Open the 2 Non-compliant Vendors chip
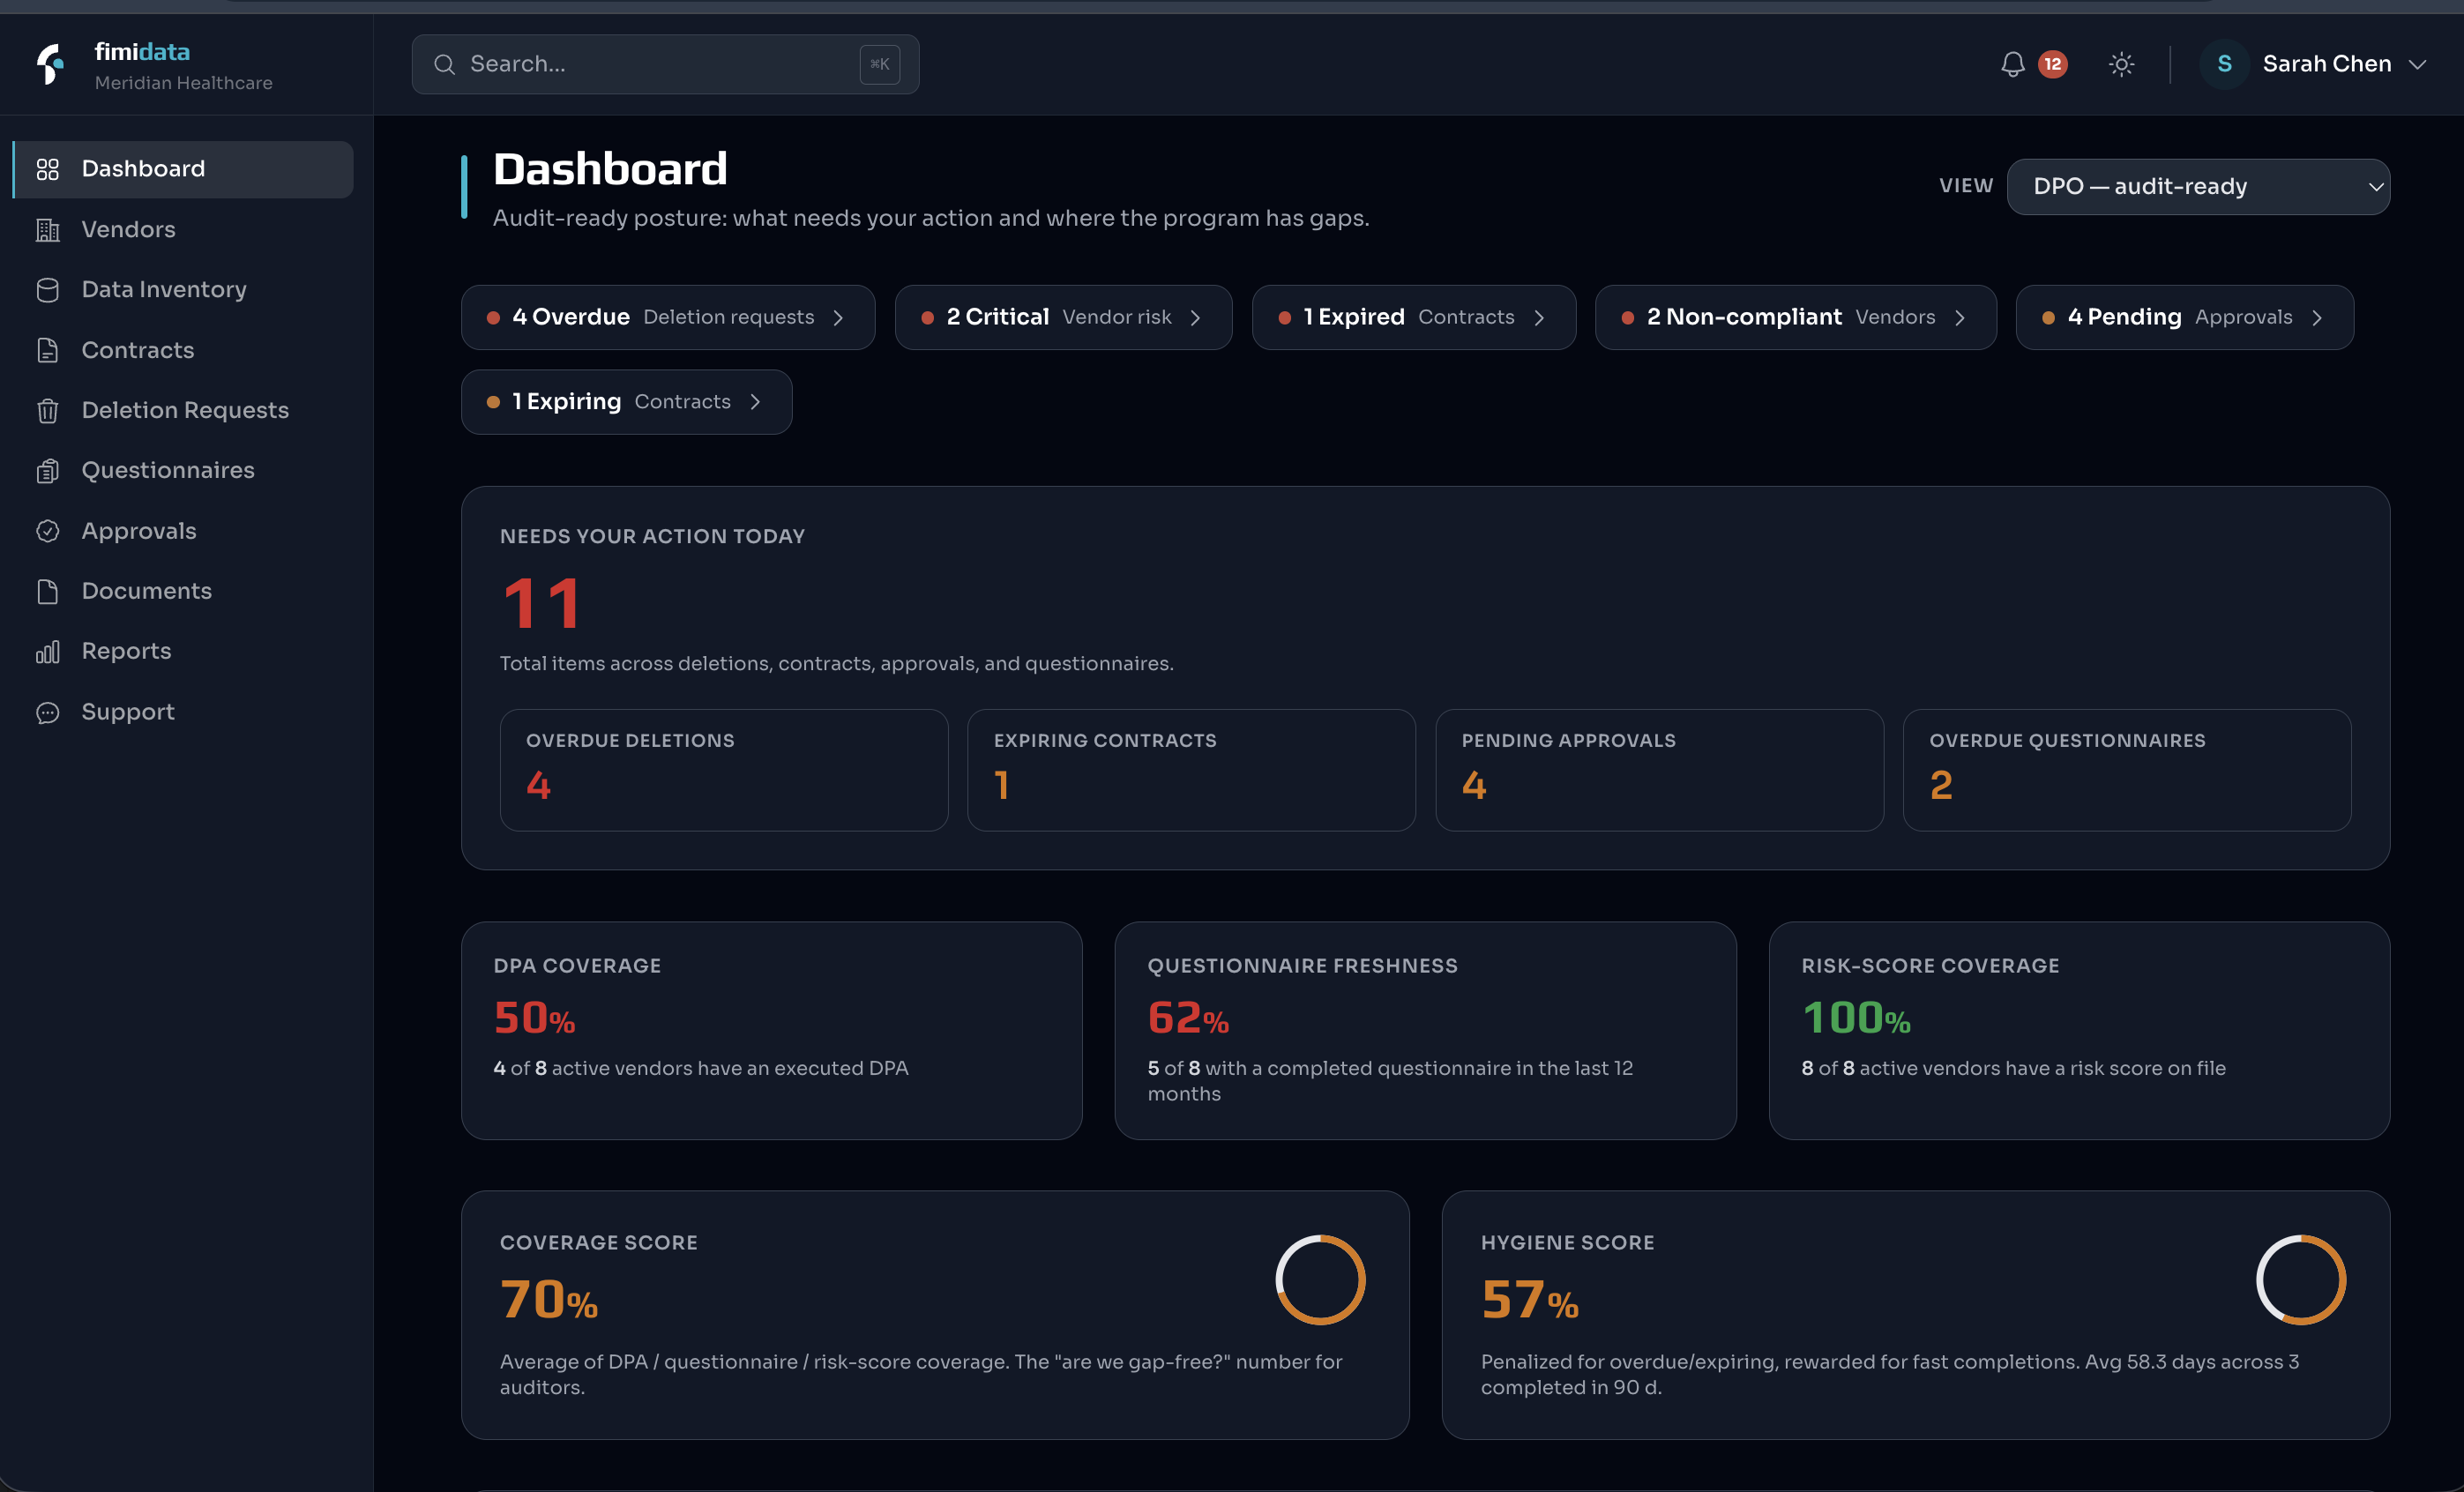Viewport: 2464px width, 1492px height. point(1796,317)
